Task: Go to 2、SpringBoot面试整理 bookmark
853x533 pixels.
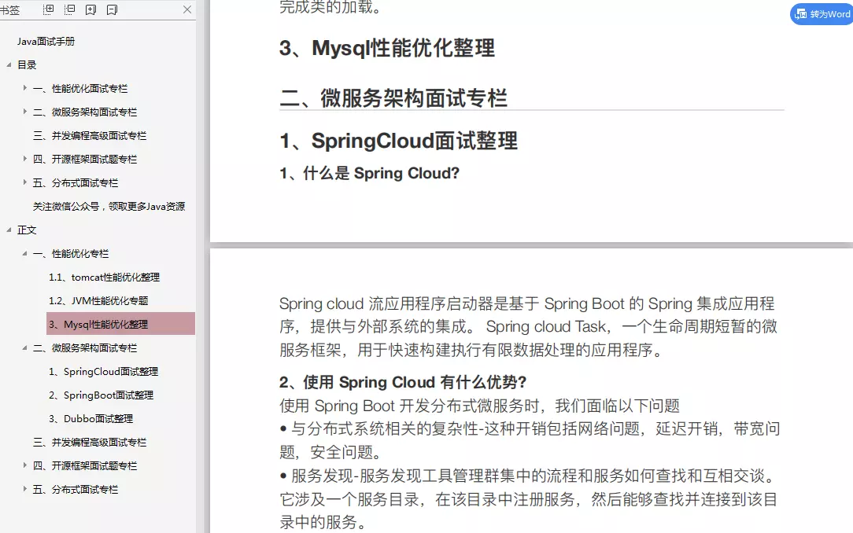Action: coord(102,395)
